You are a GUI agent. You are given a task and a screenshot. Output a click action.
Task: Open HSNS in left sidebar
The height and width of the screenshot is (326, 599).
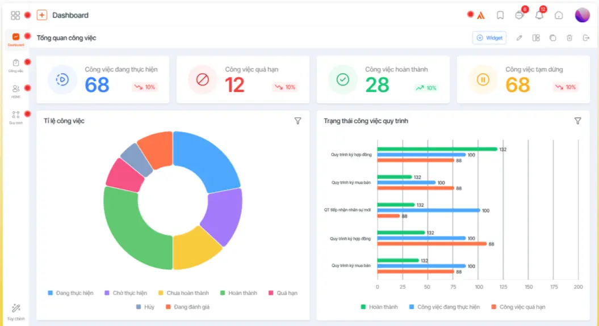[x=16, y=91]
